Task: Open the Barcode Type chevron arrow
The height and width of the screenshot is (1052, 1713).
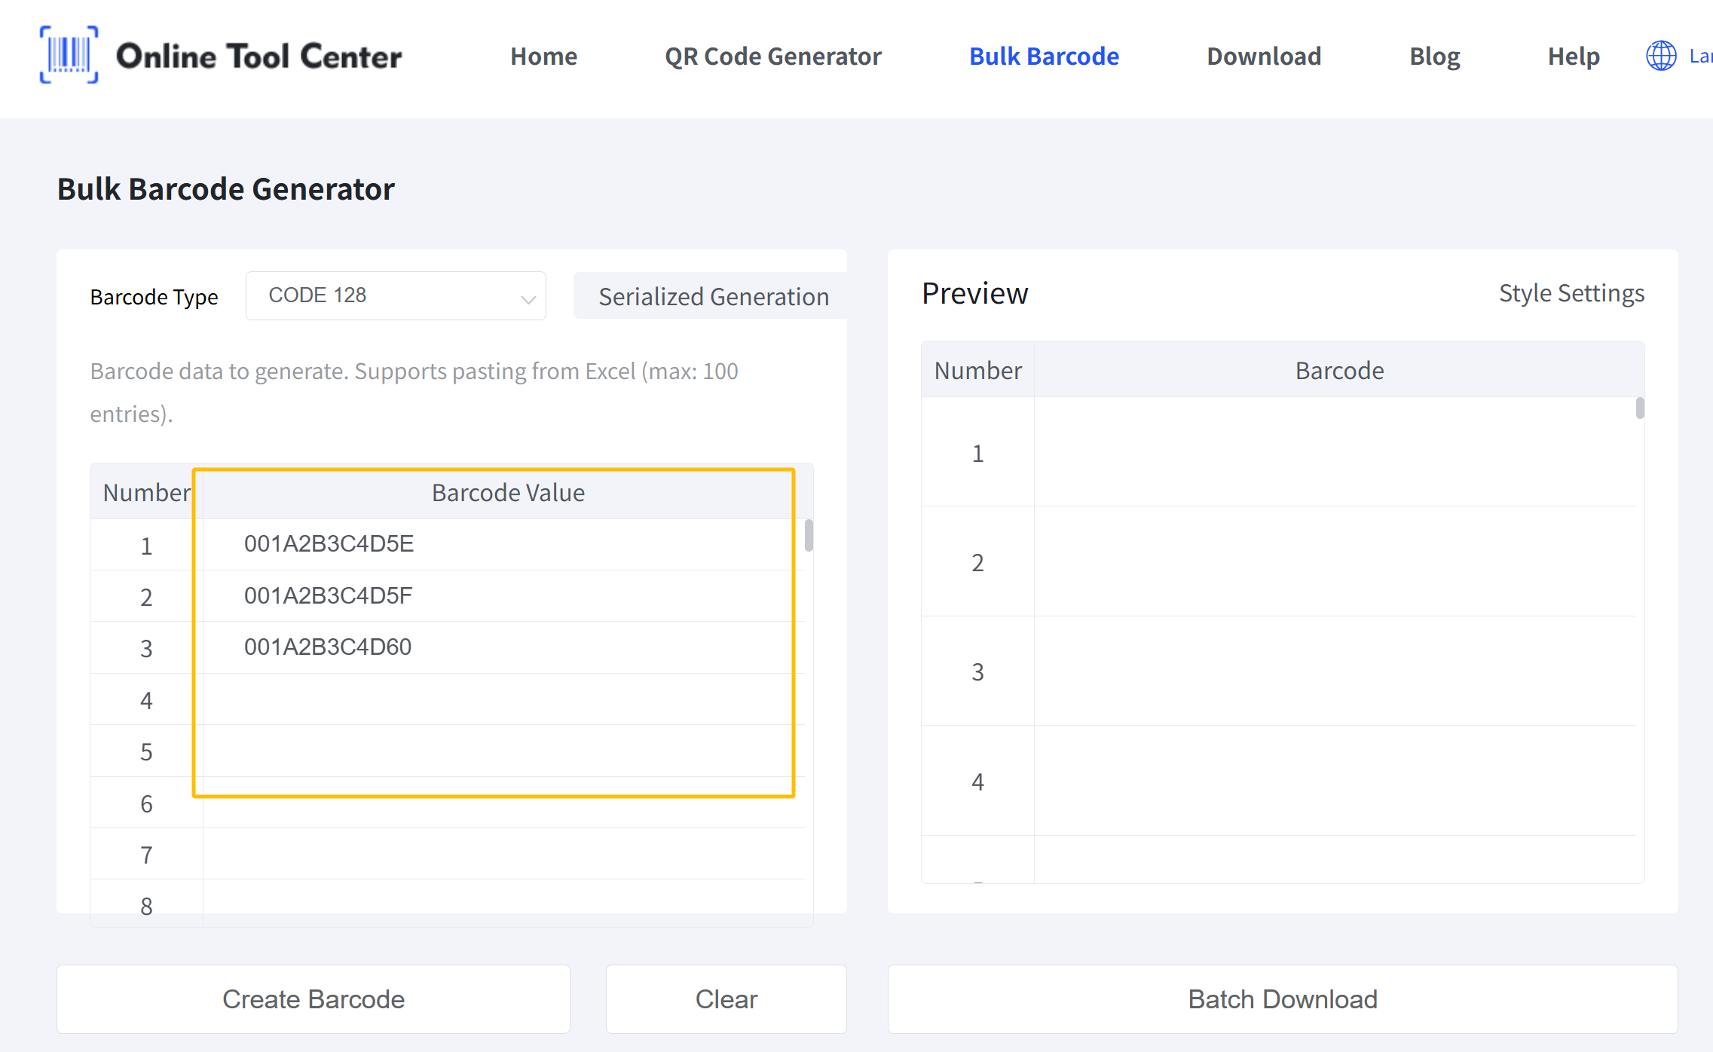Action: pos(526,295)
